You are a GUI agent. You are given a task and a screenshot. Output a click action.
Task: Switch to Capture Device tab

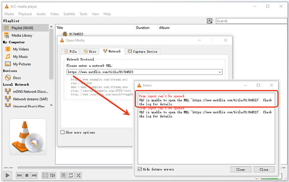point(143,52)
